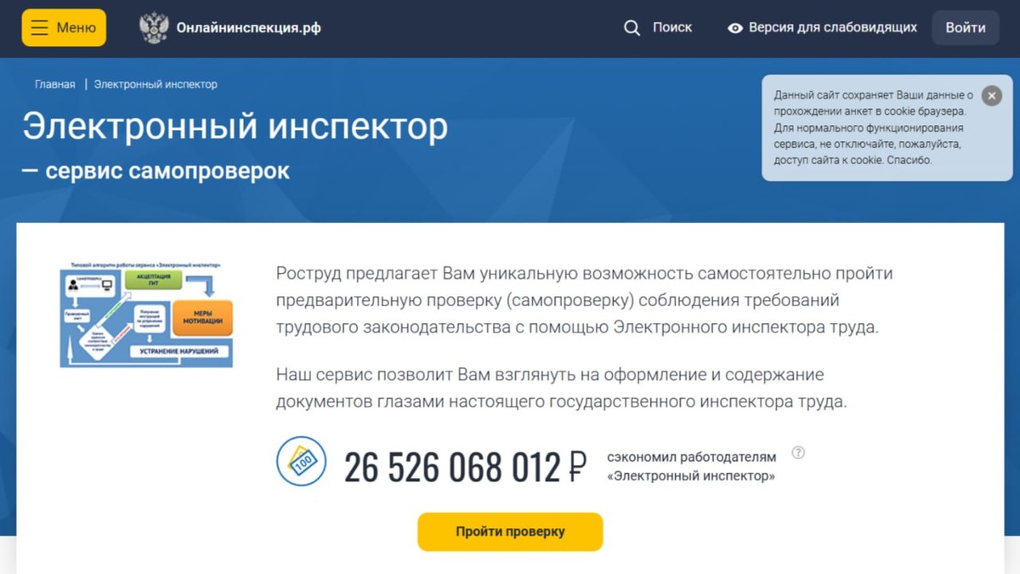Image resolution: width=1020 pixels, height=574 pixels.
Task: Click the Russian coat of arms logo
Action: 154,28
